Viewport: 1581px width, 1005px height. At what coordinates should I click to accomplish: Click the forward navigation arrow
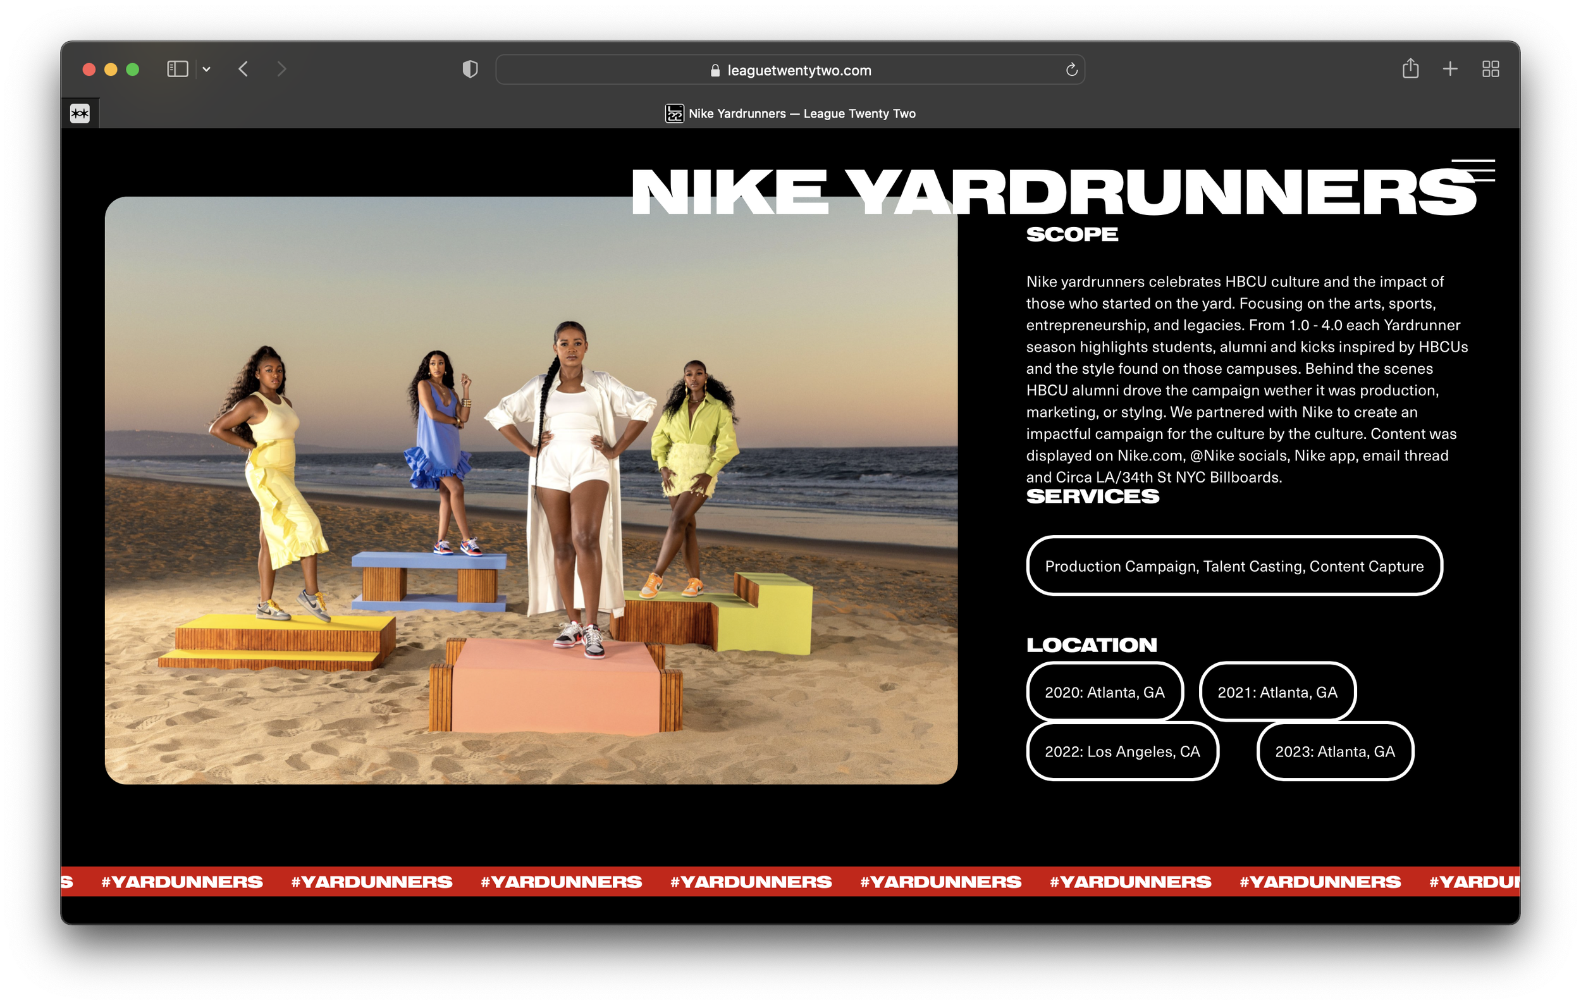pyautogui.click(x=281, y=69)
